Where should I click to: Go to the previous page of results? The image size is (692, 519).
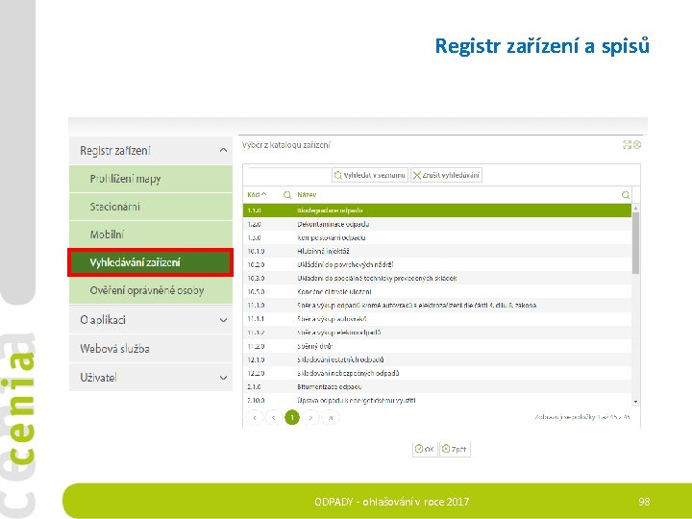click(273, 417)
